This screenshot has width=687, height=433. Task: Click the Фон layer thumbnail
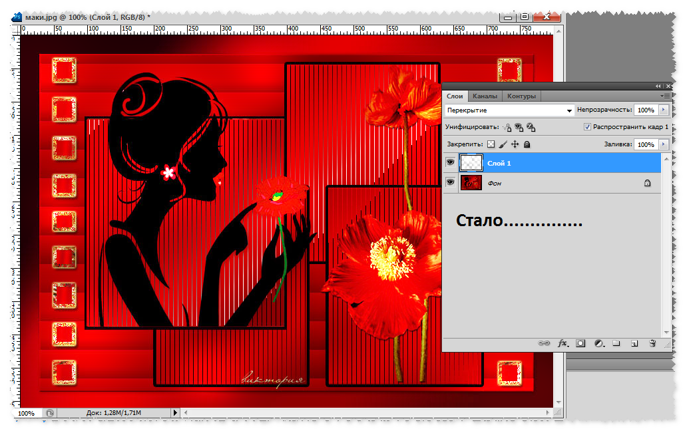pos(471,182)
